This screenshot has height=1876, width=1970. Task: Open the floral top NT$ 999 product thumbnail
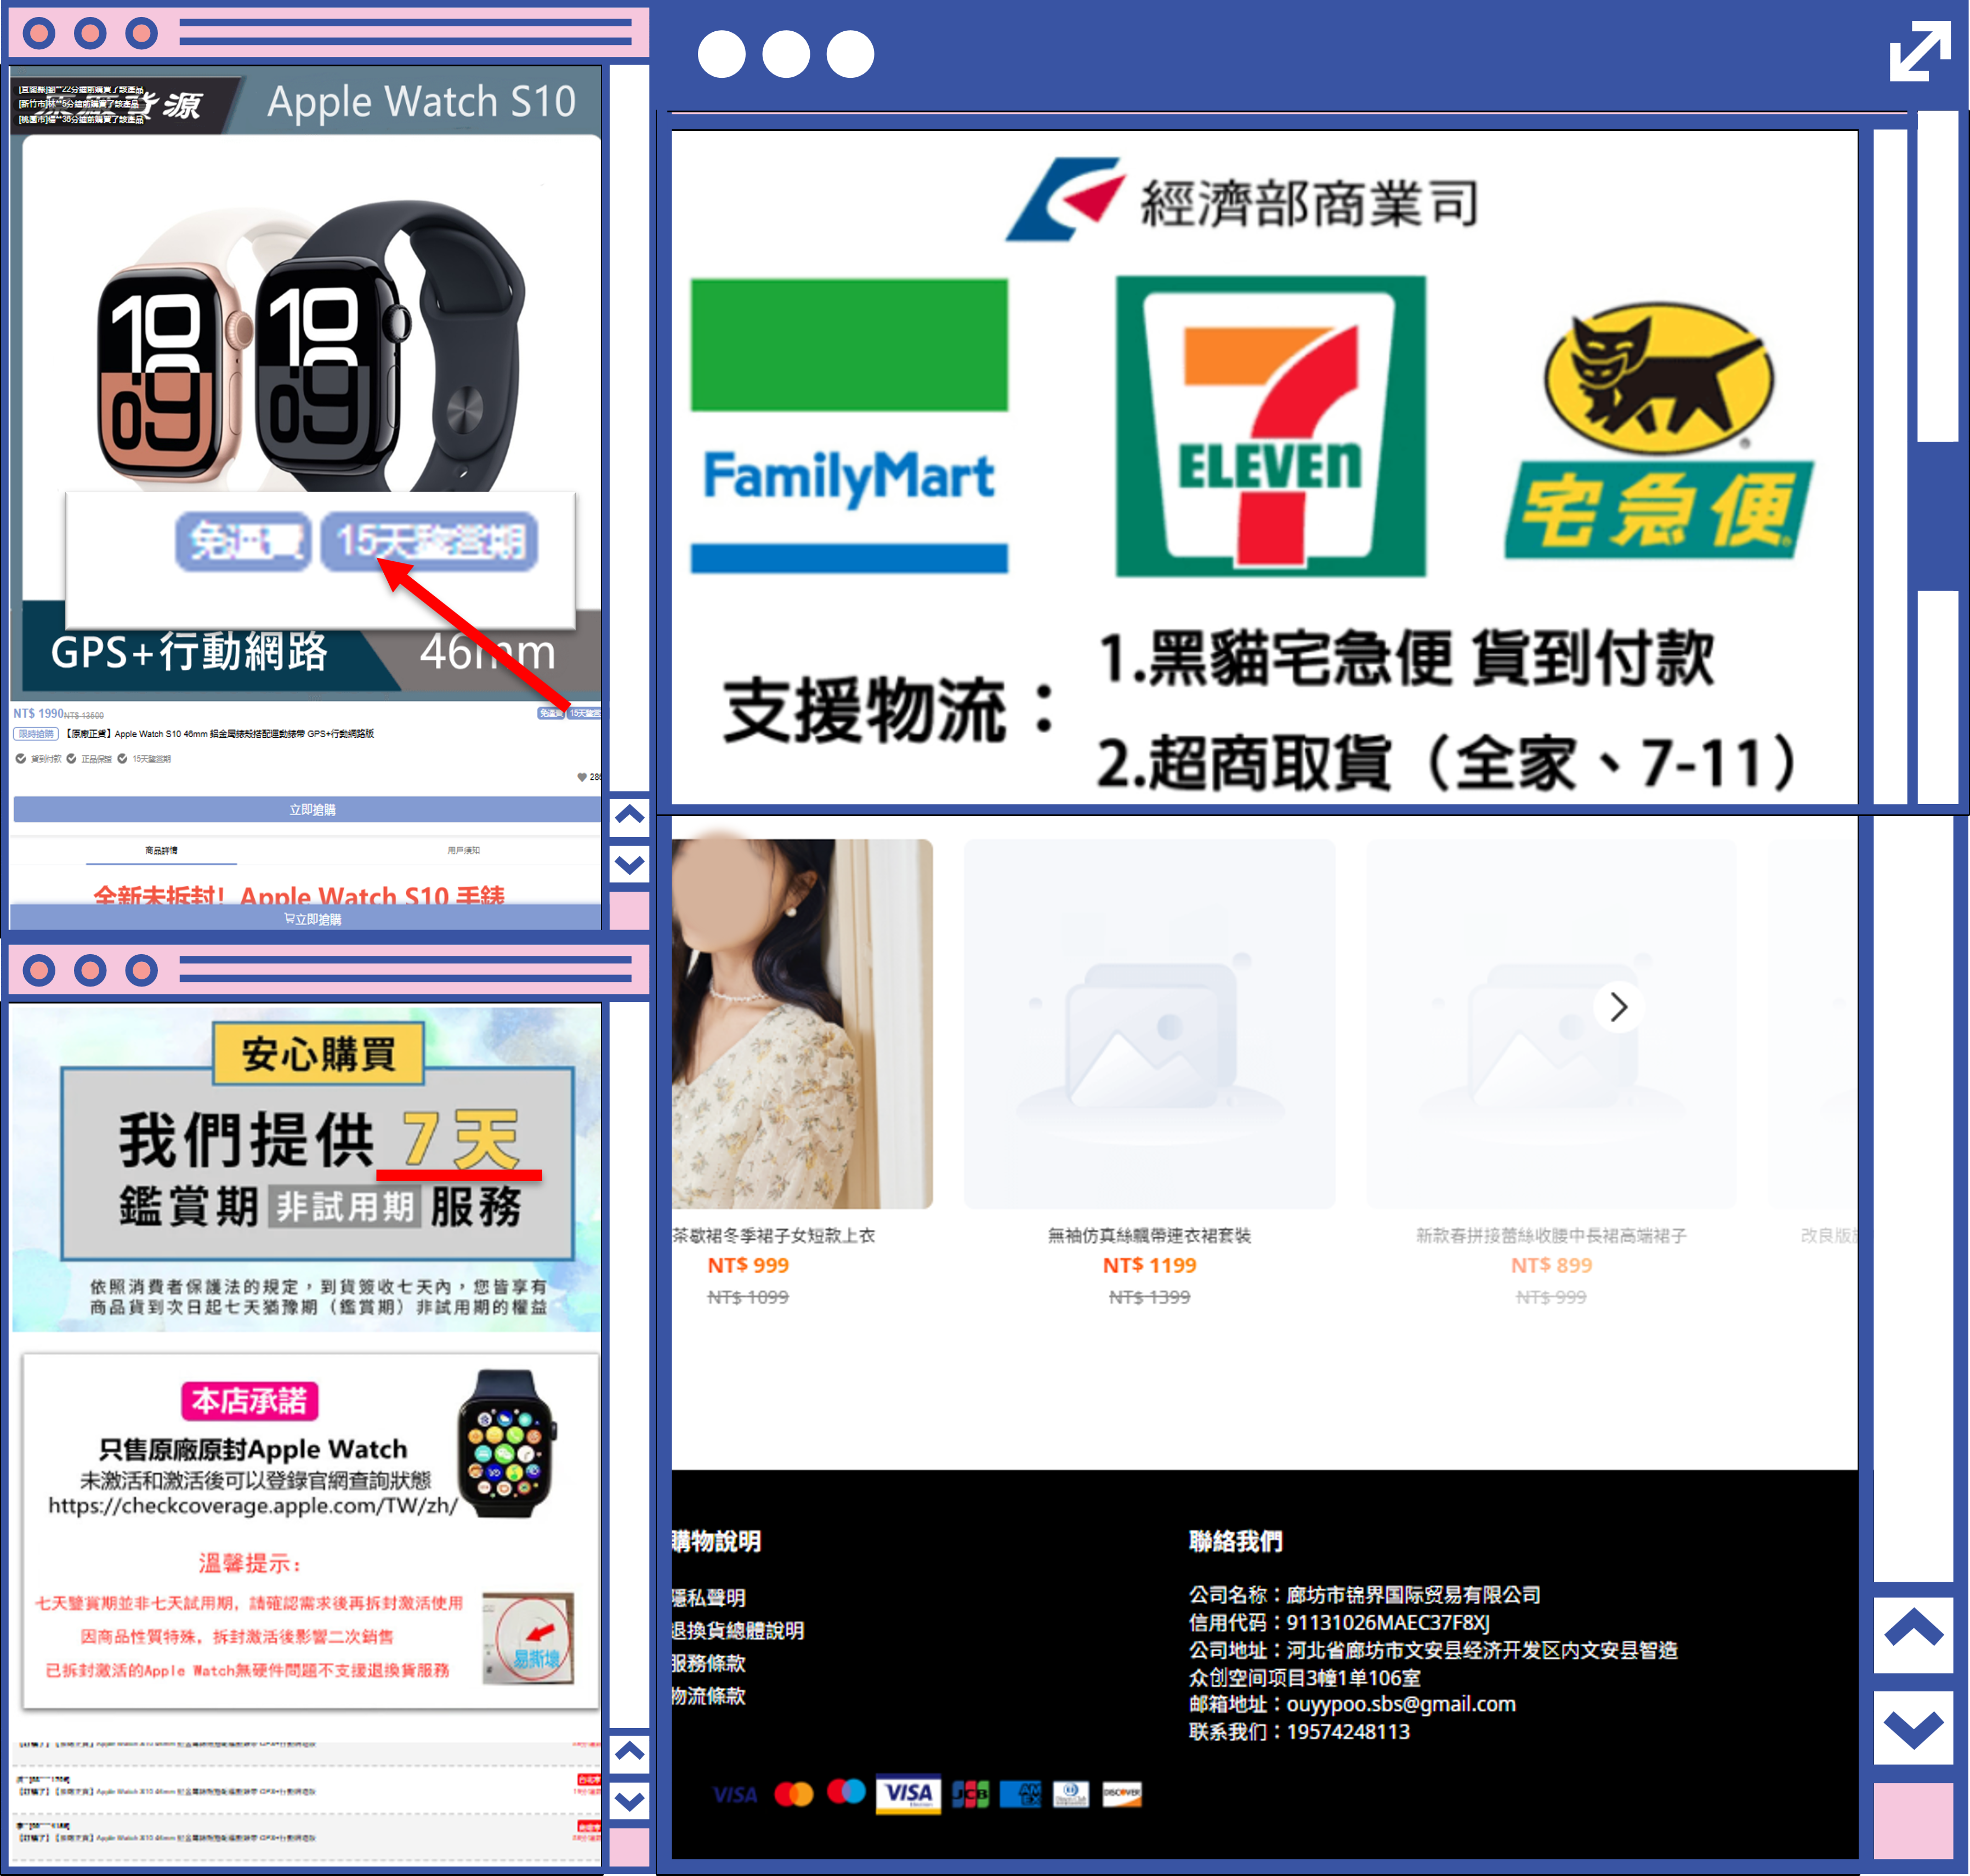(802, 1023)
